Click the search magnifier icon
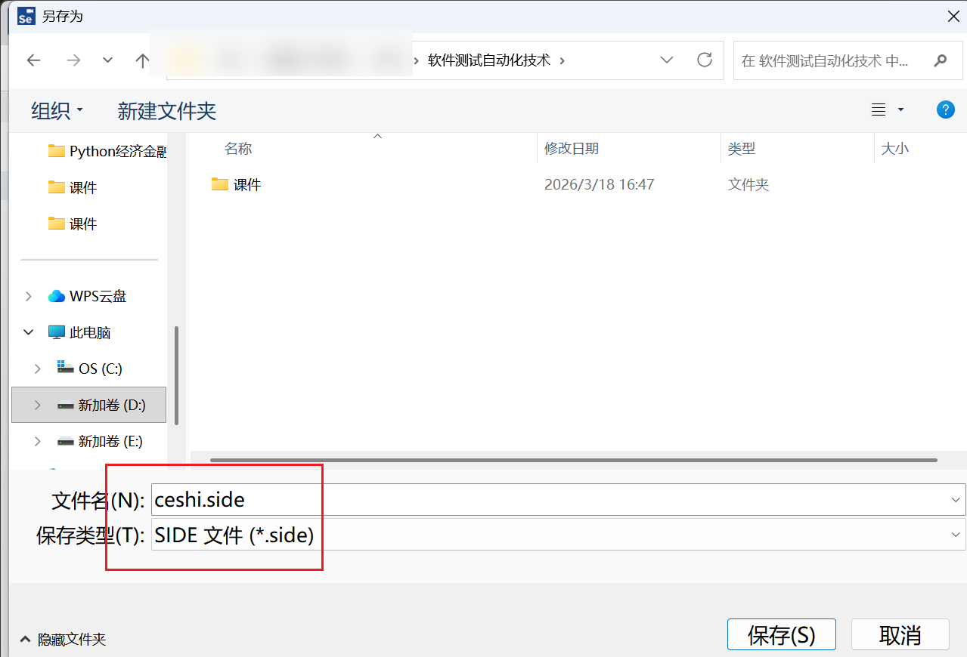This screenshot has width=967, height=657. (x=941, y=60)
